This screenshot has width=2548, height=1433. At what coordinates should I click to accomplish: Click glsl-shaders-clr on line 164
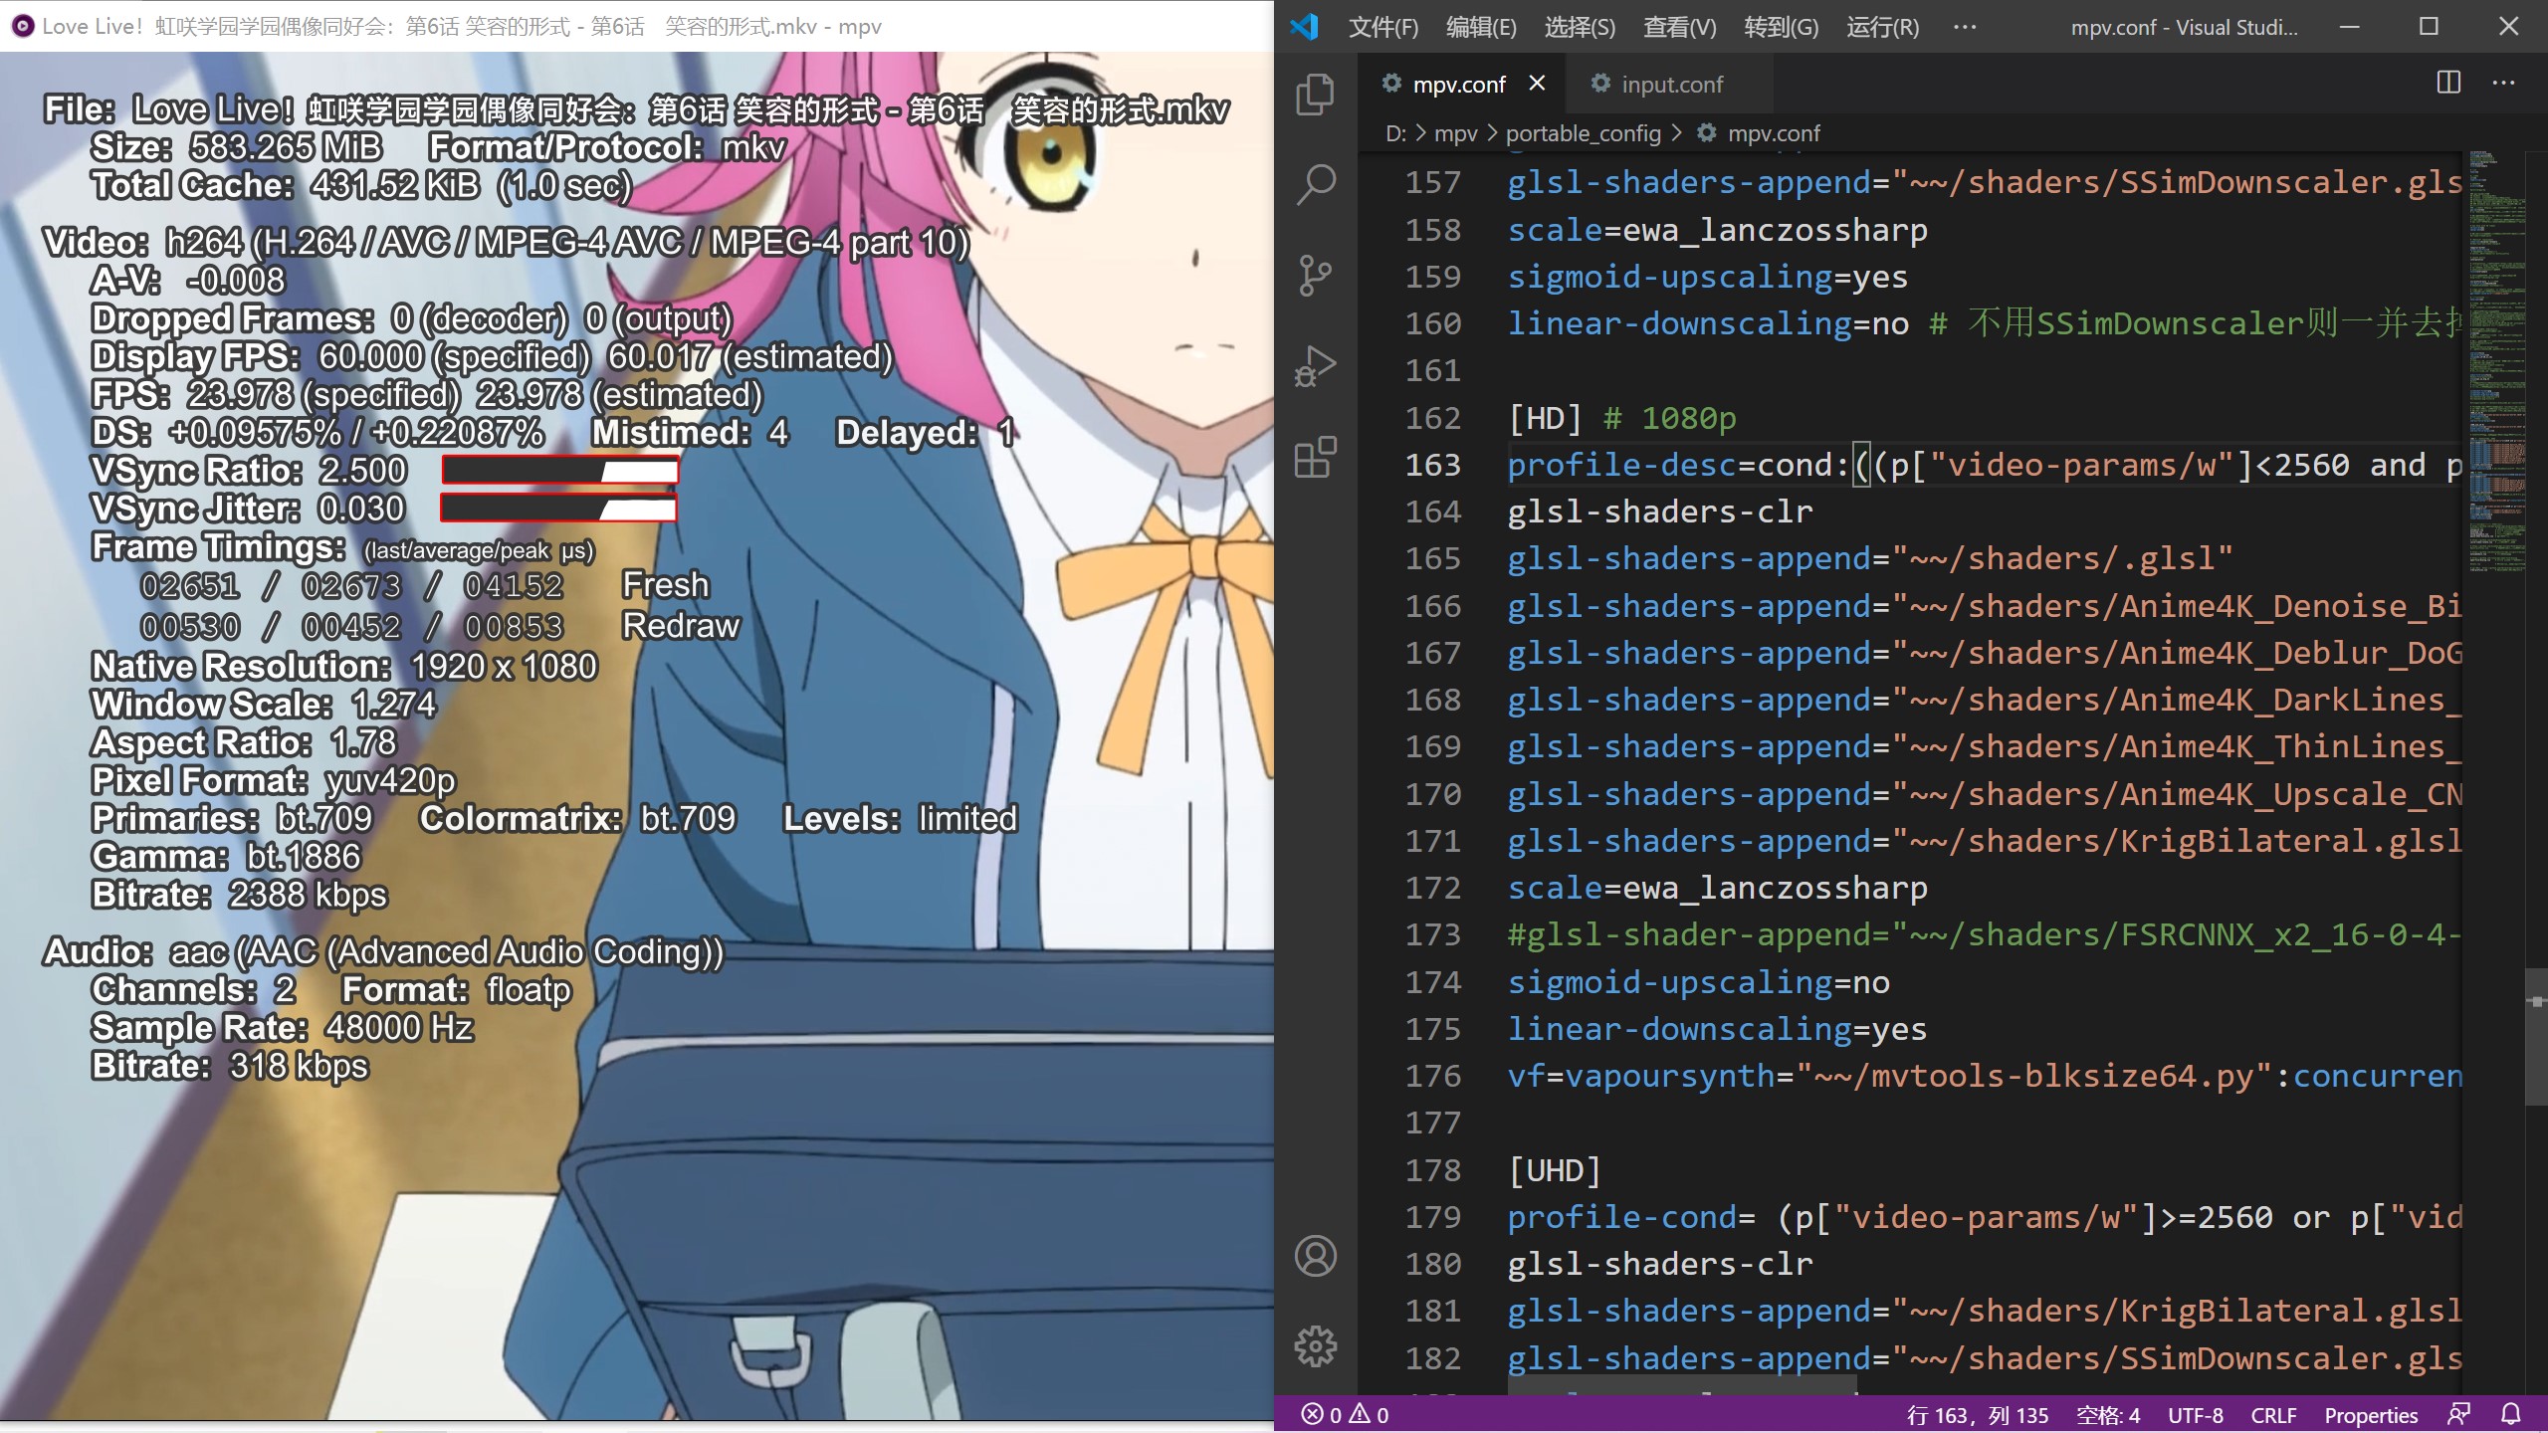pos(1659,512)
